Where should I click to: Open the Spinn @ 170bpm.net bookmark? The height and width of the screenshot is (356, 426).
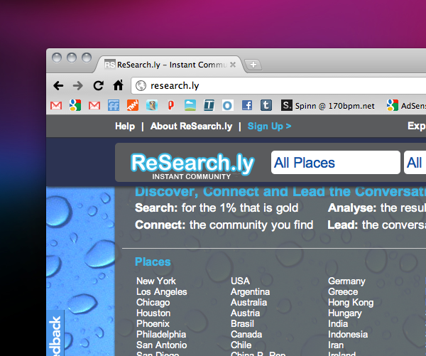pyautogui.click(x=327, y=106)
